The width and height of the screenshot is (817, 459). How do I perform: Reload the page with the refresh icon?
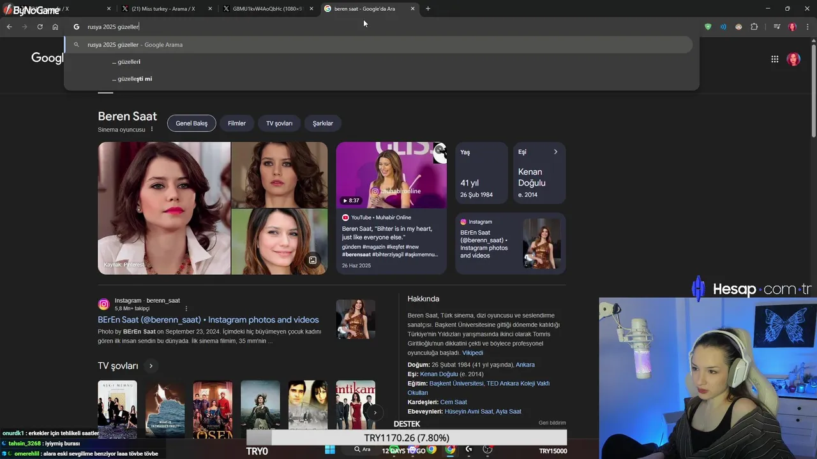[40, 27]
